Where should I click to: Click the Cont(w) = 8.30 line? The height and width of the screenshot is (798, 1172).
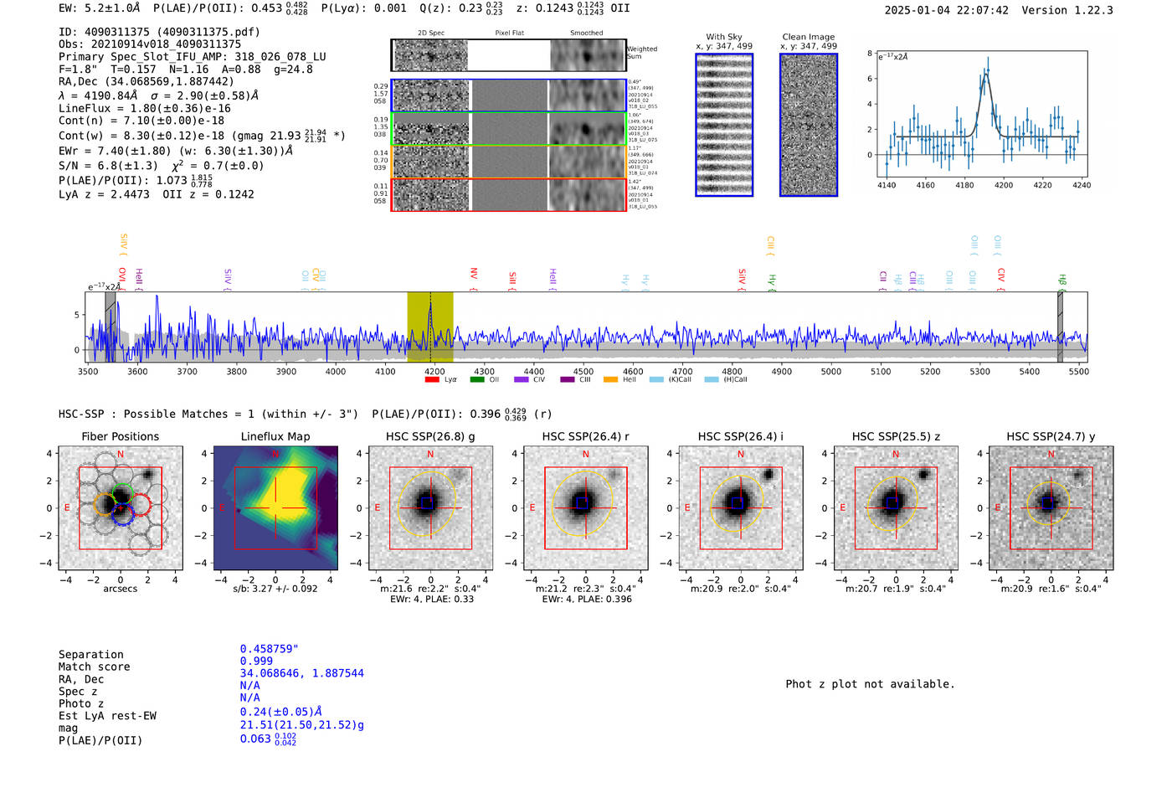(x=202, y=135)
